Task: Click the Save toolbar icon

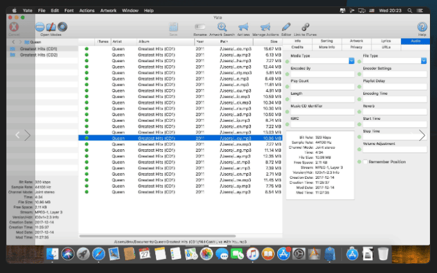Action: (173, 28)
